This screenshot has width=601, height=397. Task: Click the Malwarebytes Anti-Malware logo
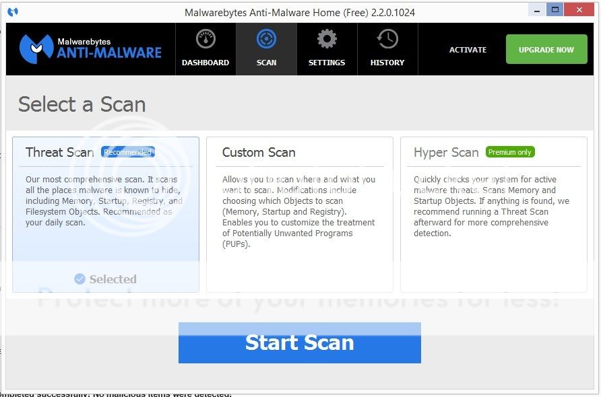coord(90,48)
